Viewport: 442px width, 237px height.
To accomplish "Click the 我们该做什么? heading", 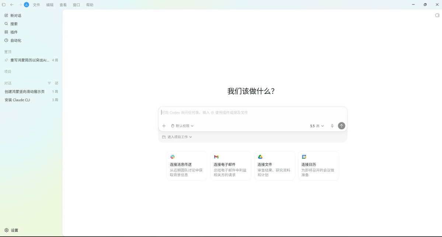I will coord(251,91).
